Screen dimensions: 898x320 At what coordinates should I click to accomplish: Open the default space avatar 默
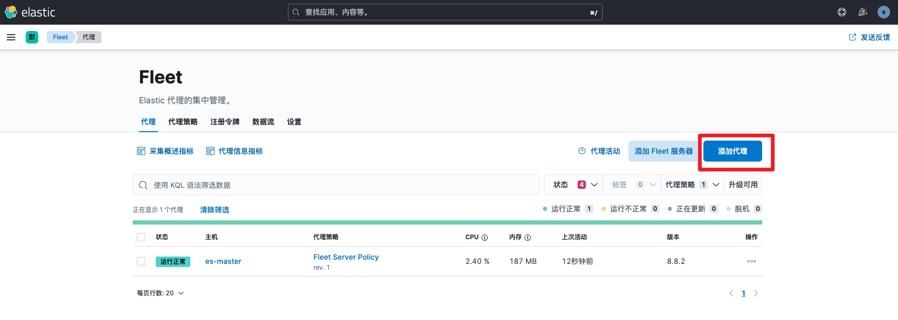point(32,37)
